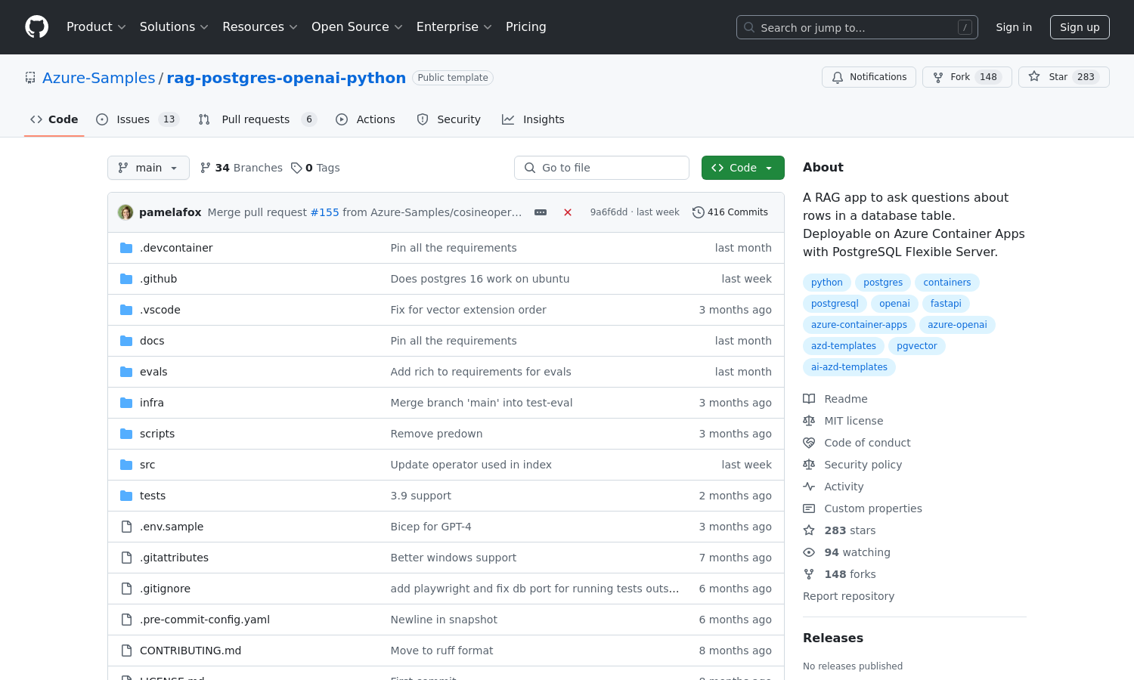Open the pgvector topic tag
Screen dimensions: 1134x680
pos(916,346)
